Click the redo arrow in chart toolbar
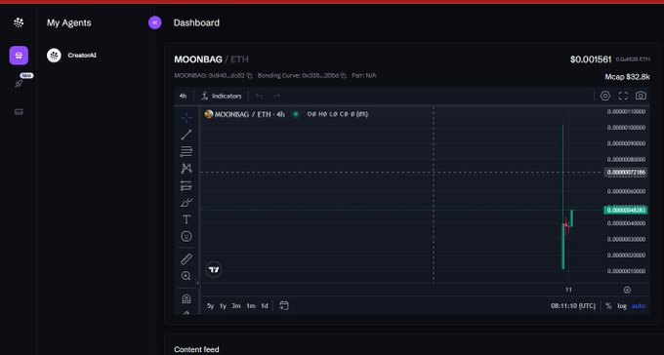Screen dimensions: 664x355 (x=276, y=96)
